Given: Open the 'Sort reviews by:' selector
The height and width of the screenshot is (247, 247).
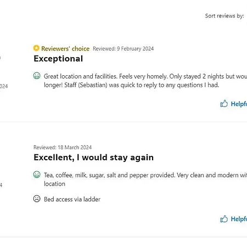Looking at the screenshot, I should pos(224,16).
